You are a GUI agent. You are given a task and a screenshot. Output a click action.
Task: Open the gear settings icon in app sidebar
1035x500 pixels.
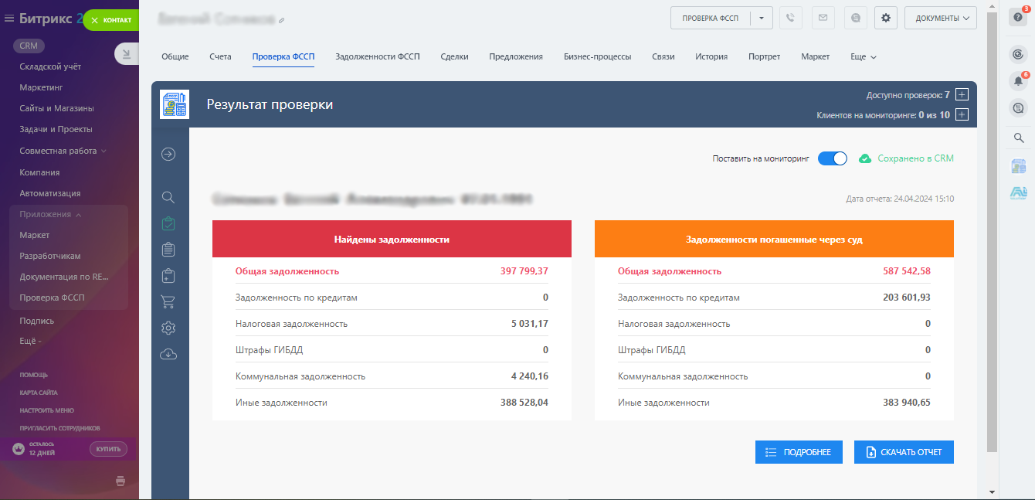click(x=168, y=328)
